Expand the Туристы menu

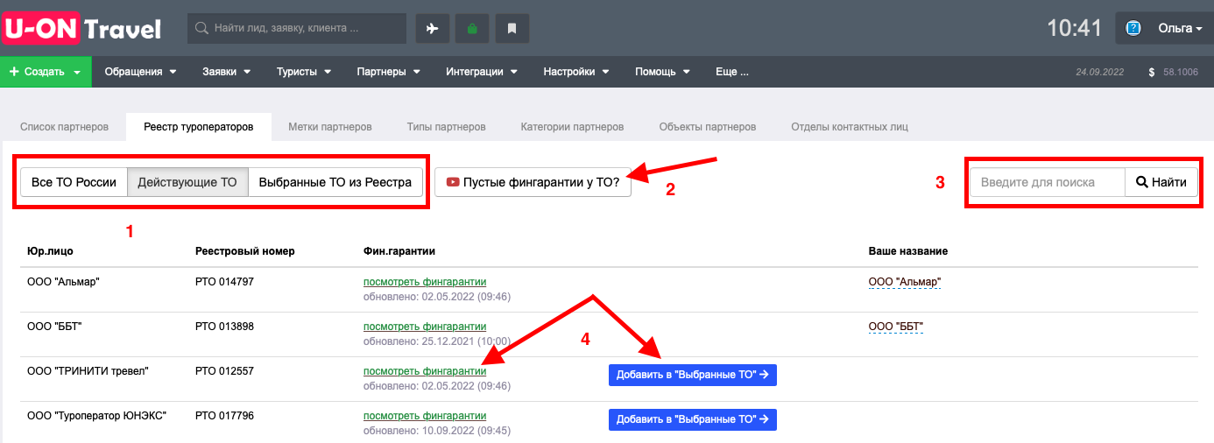[303, 72]
